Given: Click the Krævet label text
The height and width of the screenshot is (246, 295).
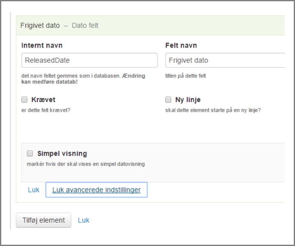Looking at the screenshot, I should click(43, 100).
